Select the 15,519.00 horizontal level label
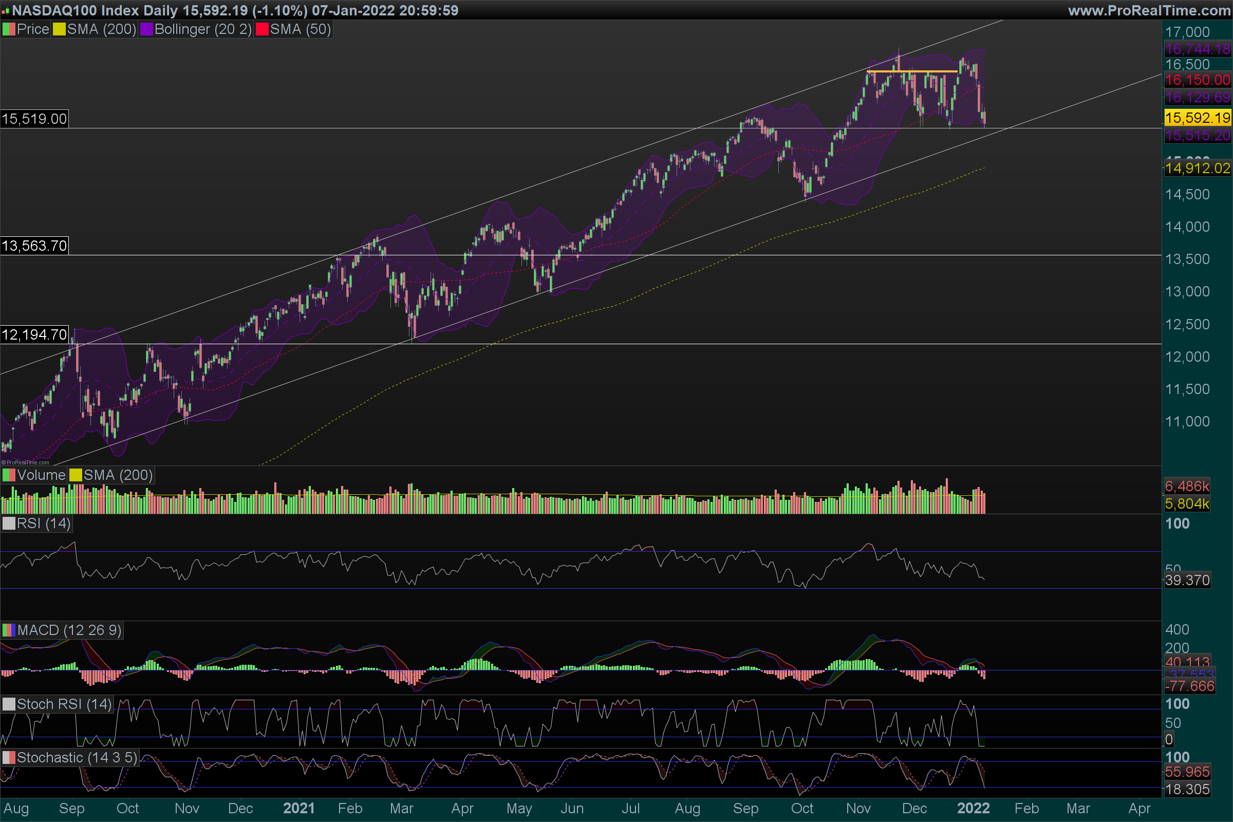1233x822 pixels. click(x=34, y=119)
